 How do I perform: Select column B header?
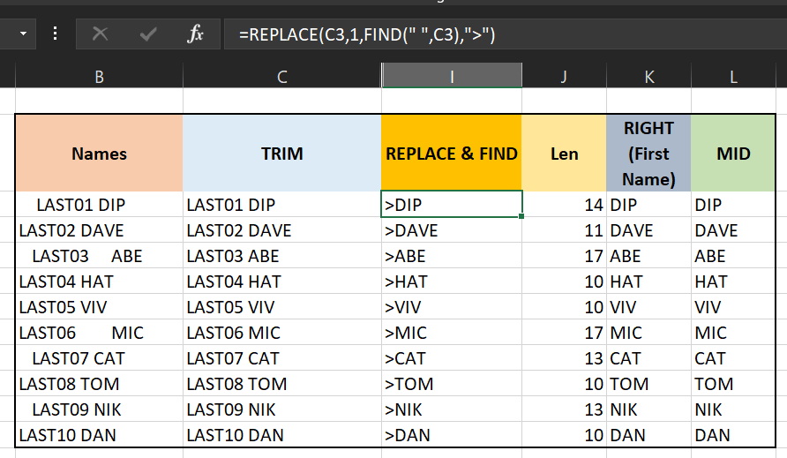(99, 77)
